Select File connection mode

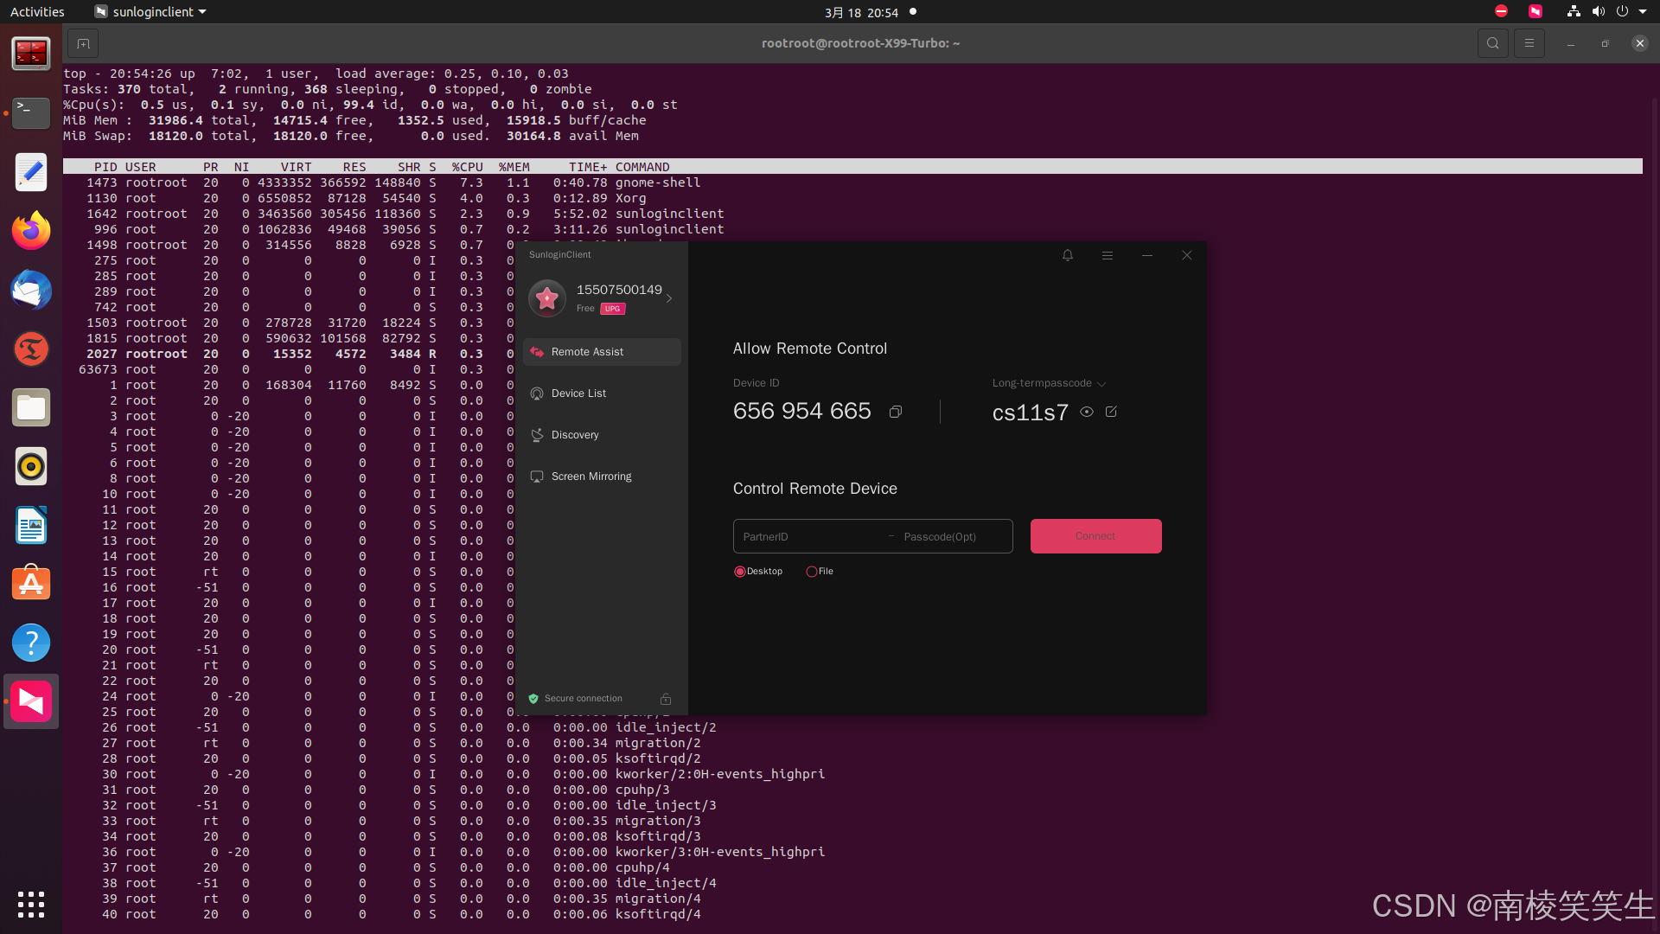[x=820, y=572]
